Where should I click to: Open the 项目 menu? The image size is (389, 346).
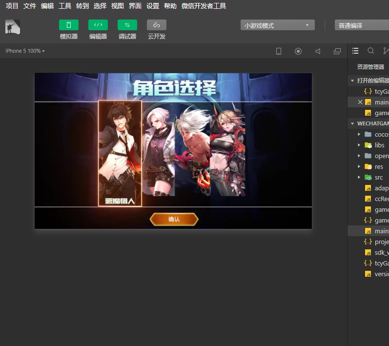pos(12,6)
